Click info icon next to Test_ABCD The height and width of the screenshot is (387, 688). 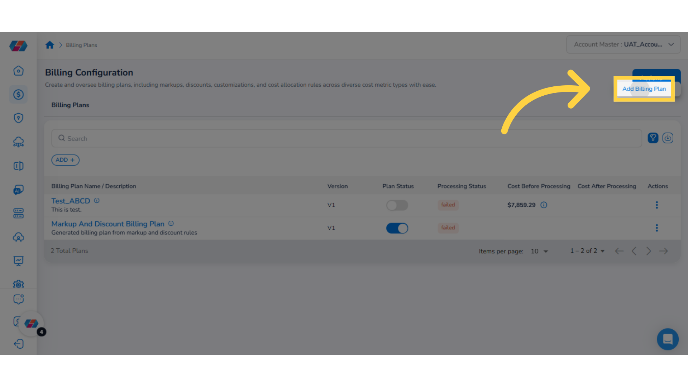click(x=97, y=201)
